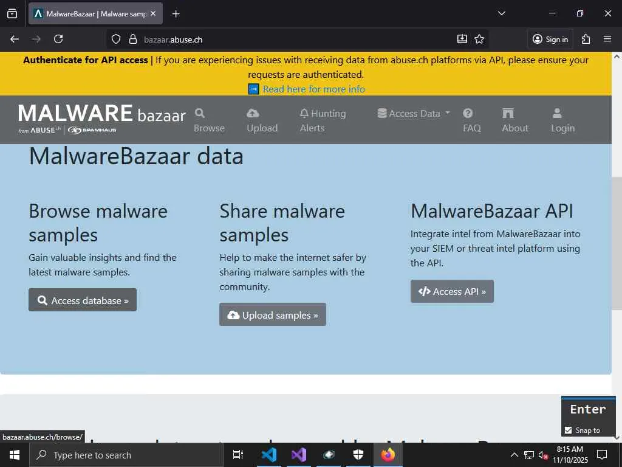The width and height of the screenshot is (622, 467).
Task: Click the Share malware samples heading
Action: coord(282,223)
